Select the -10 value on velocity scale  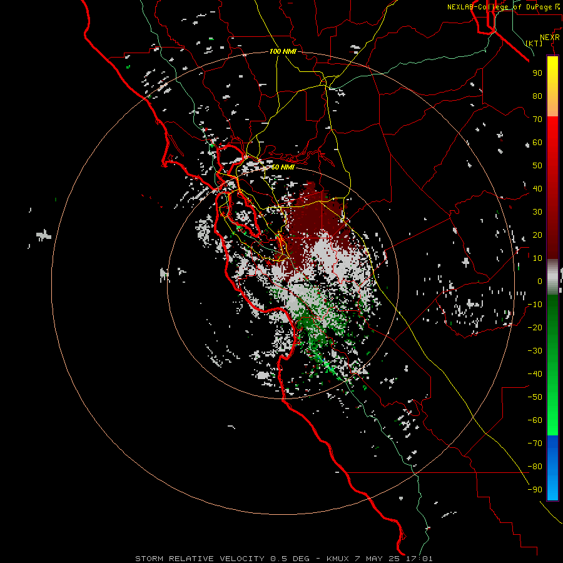click(535, 305)
